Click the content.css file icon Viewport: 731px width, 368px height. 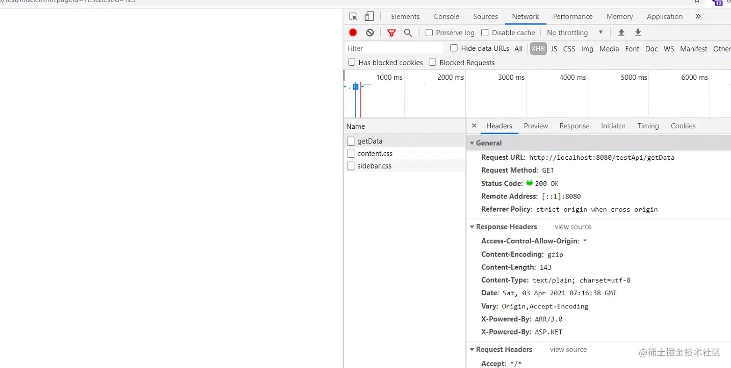(351, 153)
